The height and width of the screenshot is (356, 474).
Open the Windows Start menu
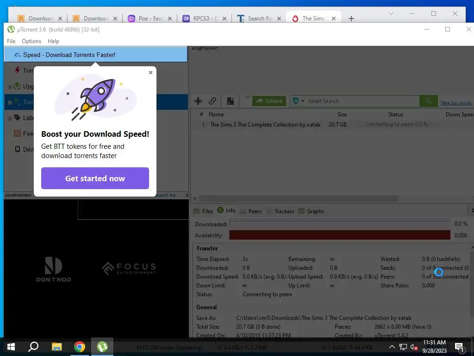tap(11, 347)
